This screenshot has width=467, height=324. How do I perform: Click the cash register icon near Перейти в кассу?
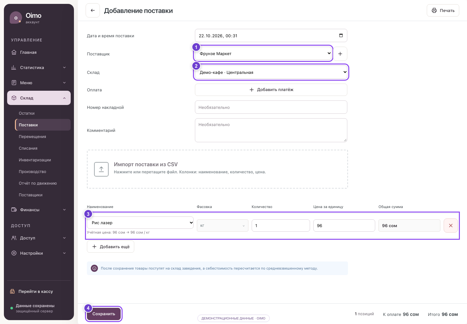[x=12, y=291]
